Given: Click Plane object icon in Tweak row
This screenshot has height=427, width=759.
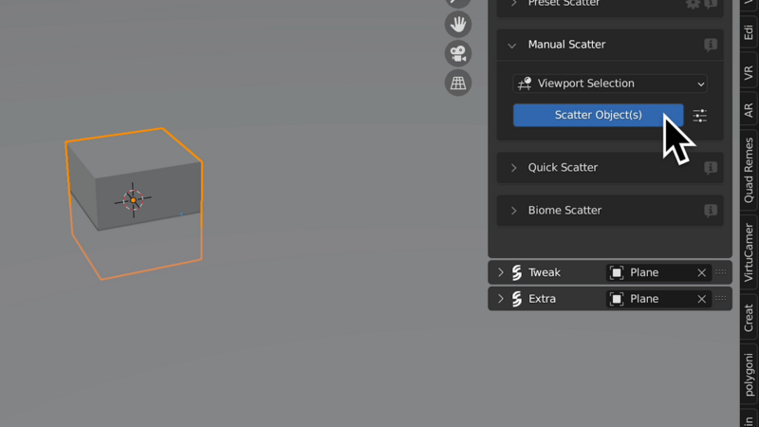Looking at the screenshot, I should (616, 272).
